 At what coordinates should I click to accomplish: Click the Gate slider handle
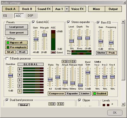tap(36, 39)
